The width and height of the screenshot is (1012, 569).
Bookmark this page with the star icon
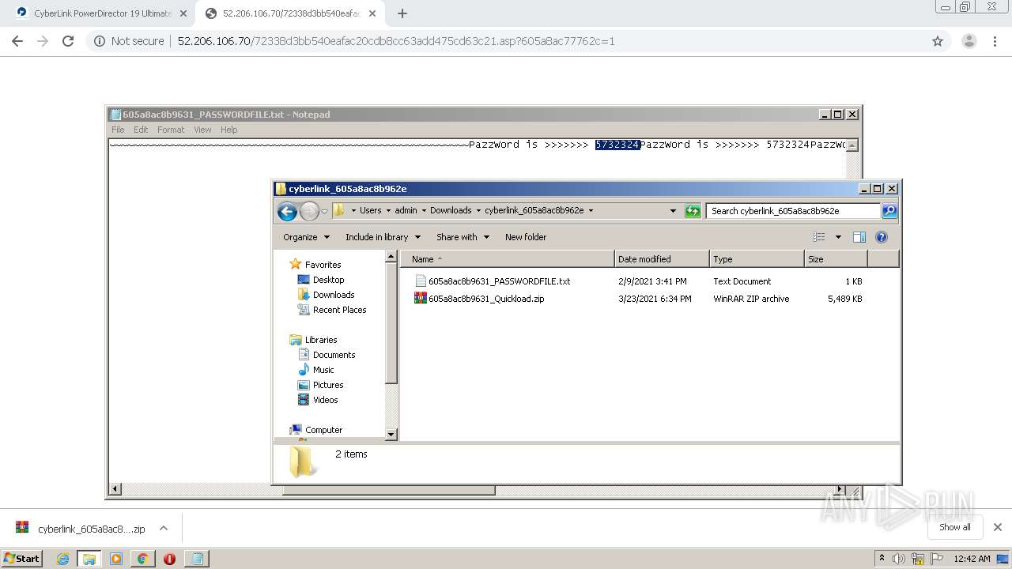(938, 41)
